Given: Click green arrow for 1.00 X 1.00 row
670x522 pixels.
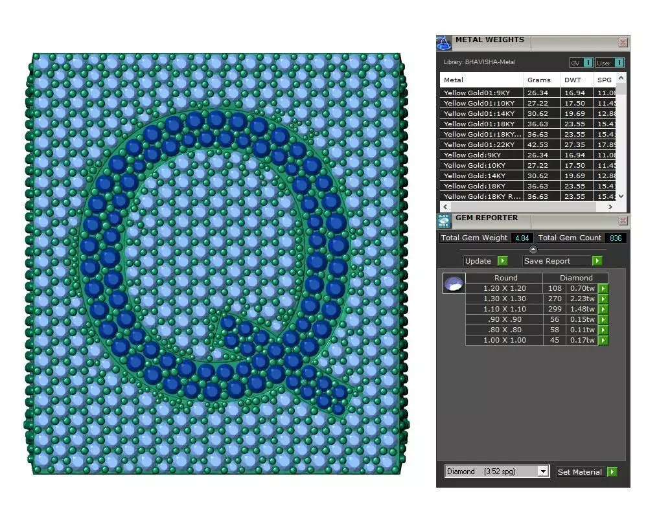Looking at the screenshot, I should pos(603,340).
